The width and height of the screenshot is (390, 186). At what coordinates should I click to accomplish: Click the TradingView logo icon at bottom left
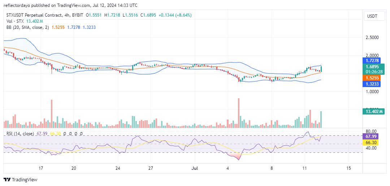coord(7,179)
